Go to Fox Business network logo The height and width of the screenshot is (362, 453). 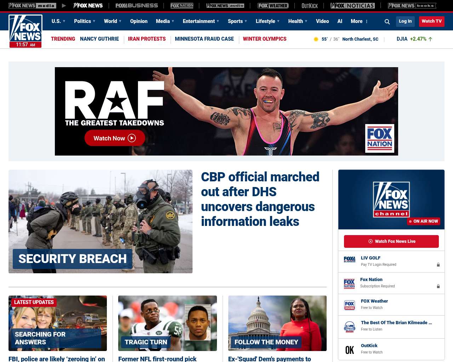click(x=137, y=6)
